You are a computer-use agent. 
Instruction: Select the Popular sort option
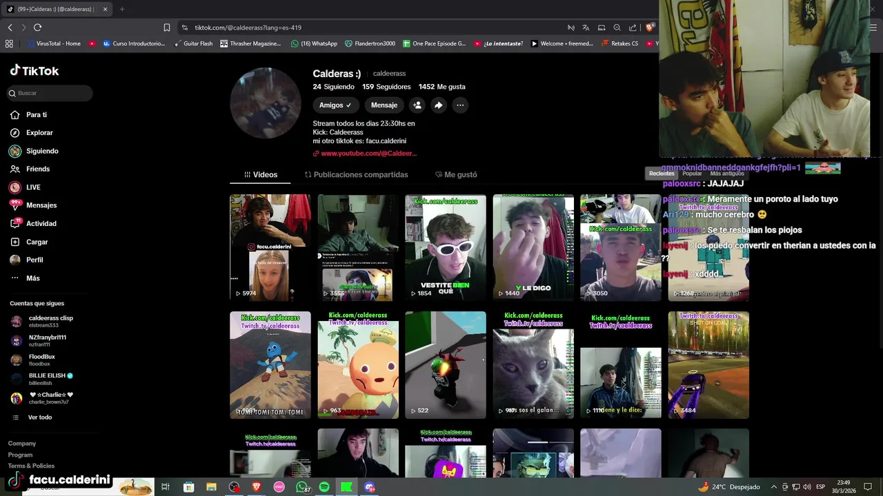coord(692,174)
